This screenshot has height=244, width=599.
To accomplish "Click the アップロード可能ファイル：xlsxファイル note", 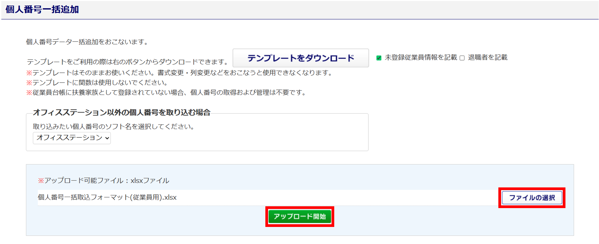I will (104, 181).
